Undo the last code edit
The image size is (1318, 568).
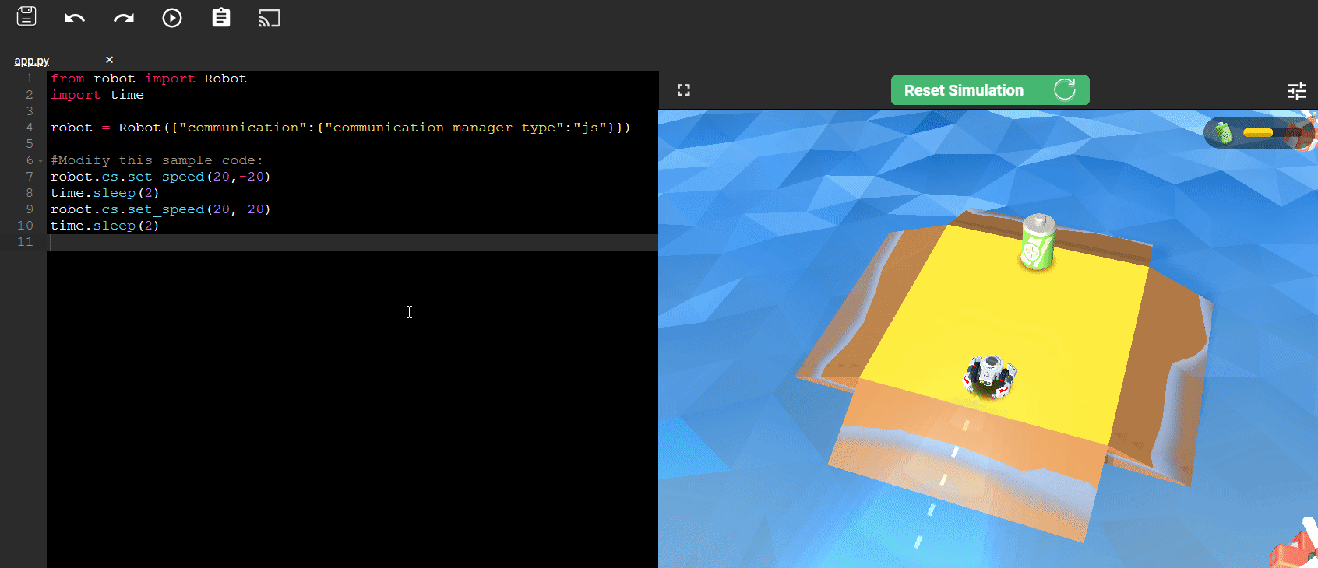(x=75, y=18)
